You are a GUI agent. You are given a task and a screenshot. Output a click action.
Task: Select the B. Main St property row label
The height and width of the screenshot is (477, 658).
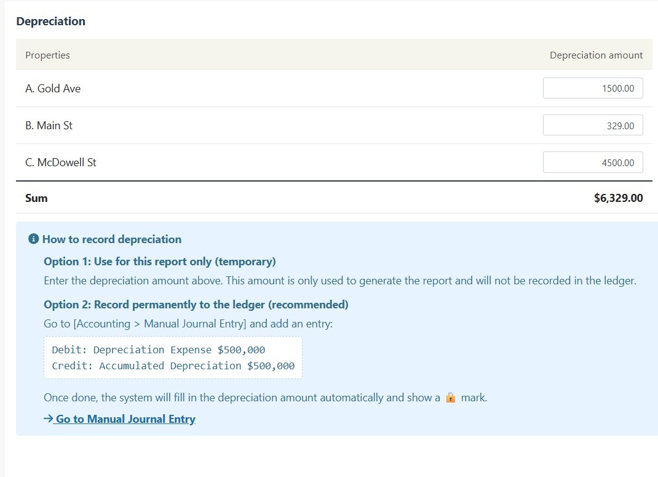49,126
